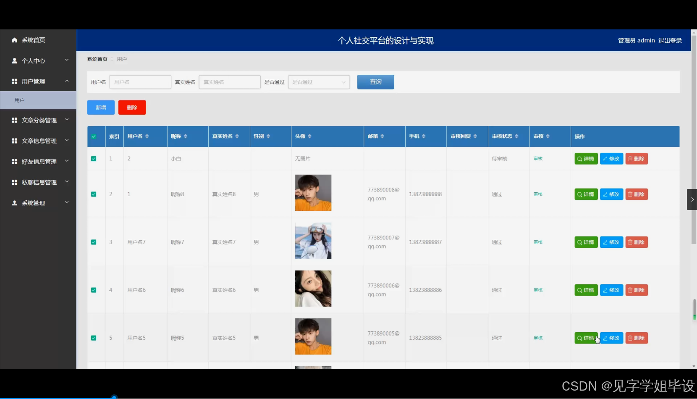697x399 pixels.
Task: Click the grid icon beside 用户管理
Action: pos(14,81)
